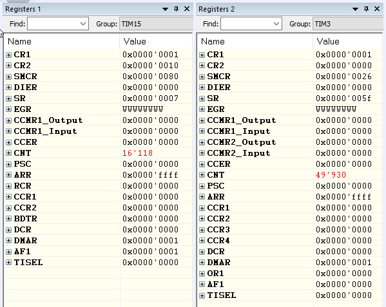Expand CCR3 in TIM3 registers
The image size is (386, 307).
pyautogui.click(x=202, y=230)
